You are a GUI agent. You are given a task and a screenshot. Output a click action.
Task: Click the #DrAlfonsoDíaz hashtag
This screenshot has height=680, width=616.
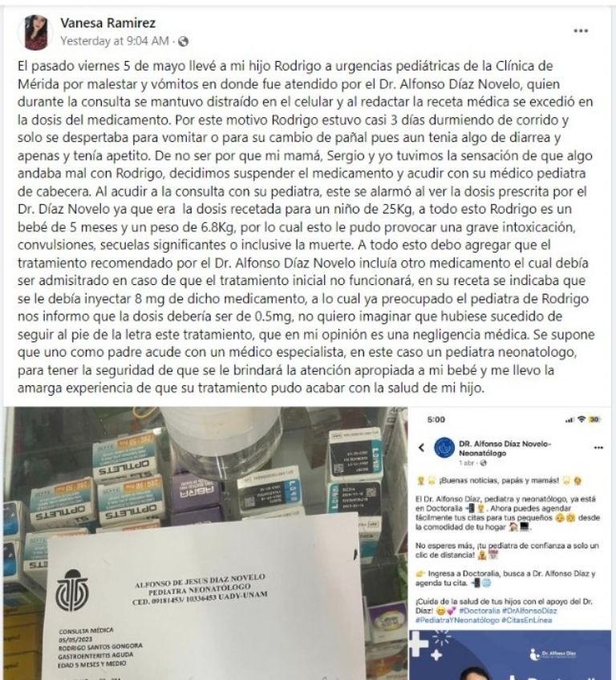pyautogui.click(x=530, y=611)
